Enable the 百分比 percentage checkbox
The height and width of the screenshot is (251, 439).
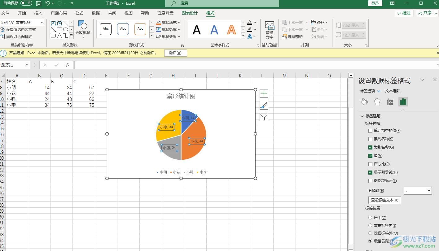370,164
